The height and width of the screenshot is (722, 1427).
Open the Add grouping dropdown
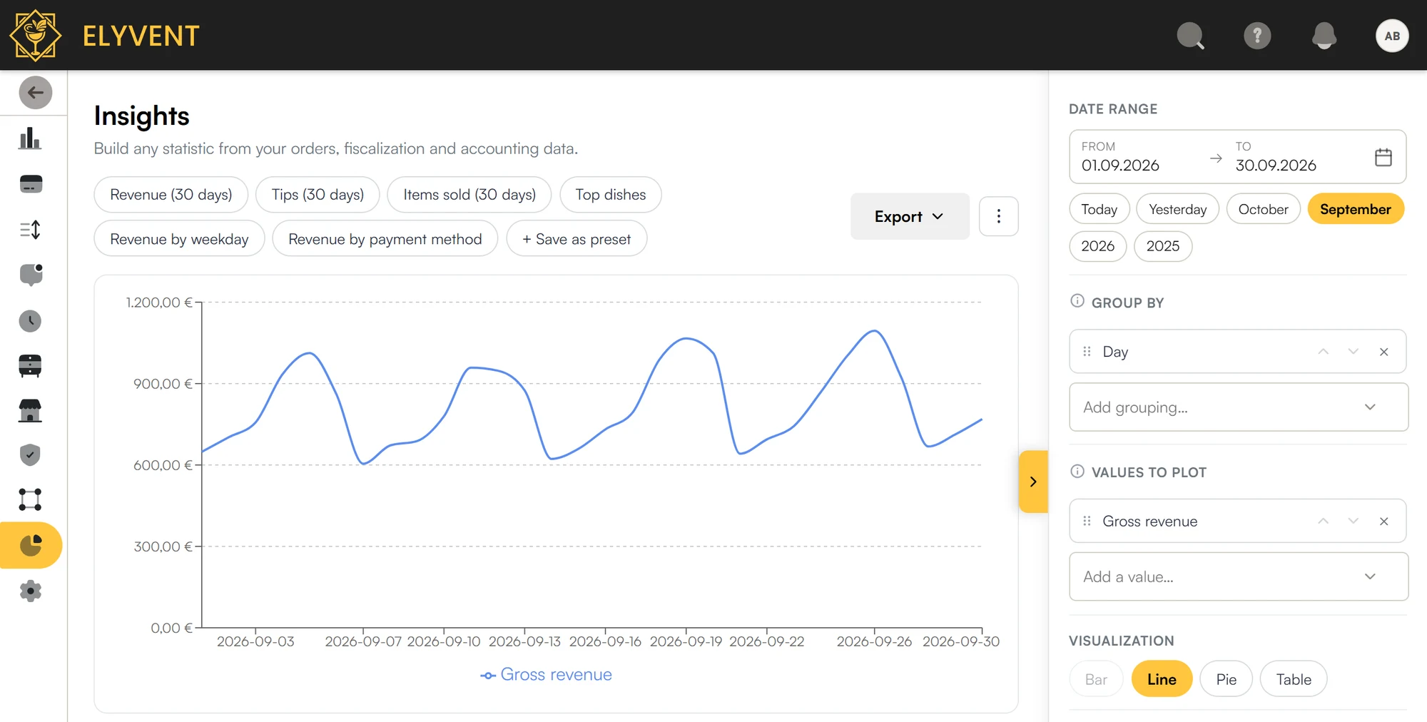tap(1239, 407)
